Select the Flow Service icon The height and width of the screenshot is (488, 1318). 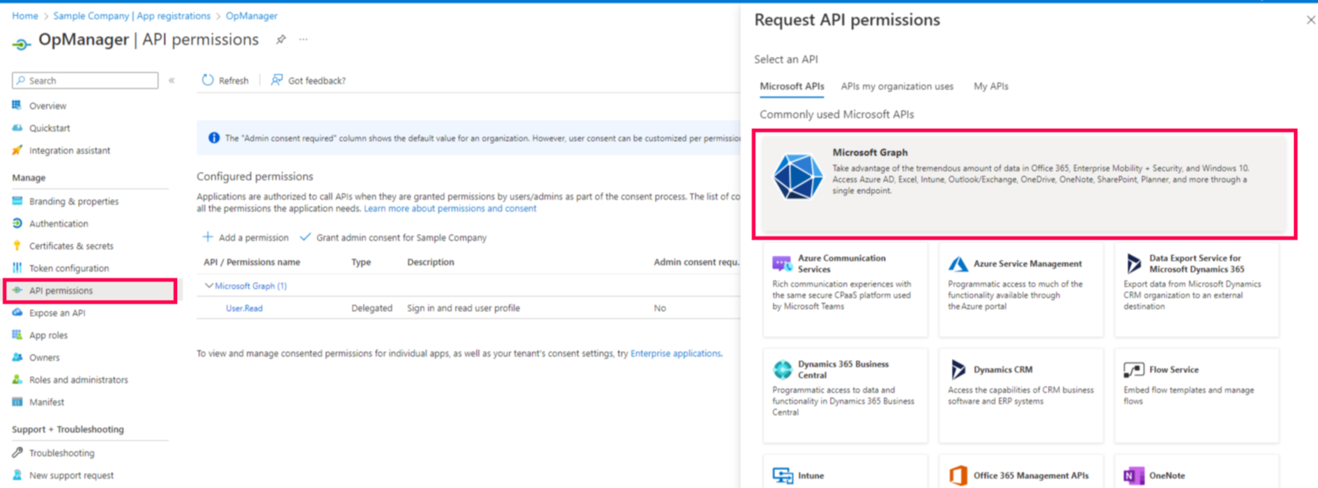1133,369
